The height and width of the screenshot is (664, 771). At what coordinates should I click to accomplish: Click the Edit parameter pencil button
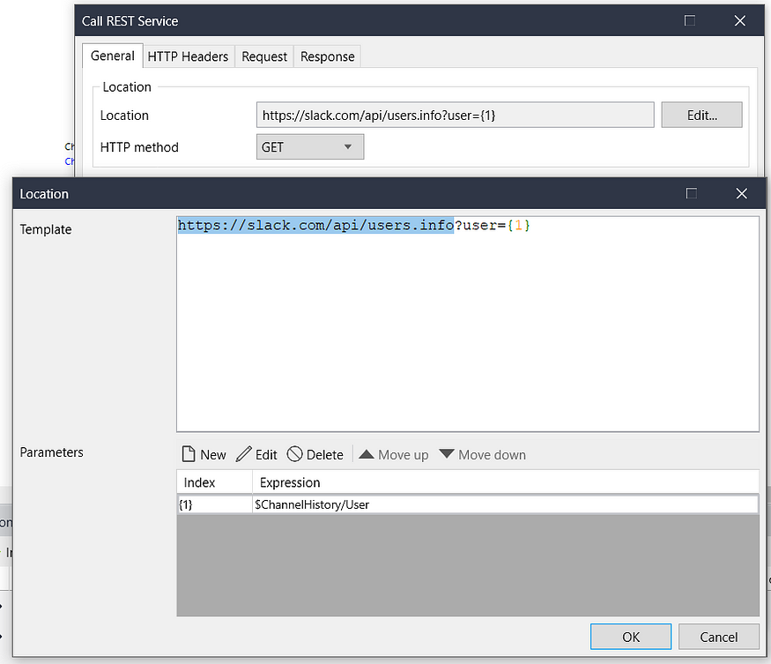click(256, 454)
